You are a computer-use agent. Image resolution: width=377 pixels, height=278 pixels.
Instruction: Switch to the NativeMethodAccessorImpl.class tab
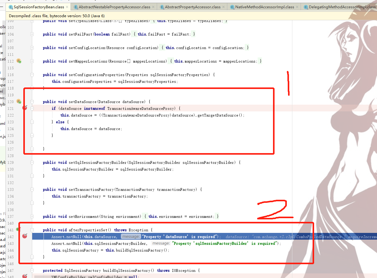(265, 7)
